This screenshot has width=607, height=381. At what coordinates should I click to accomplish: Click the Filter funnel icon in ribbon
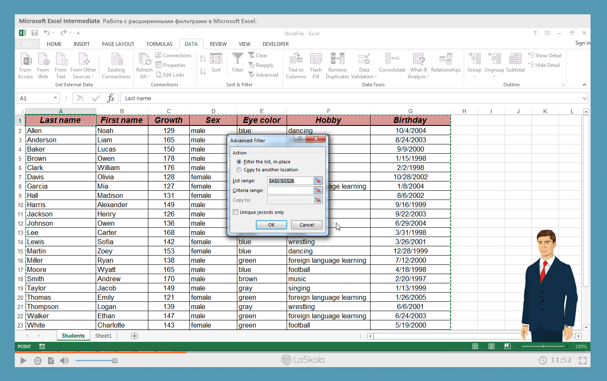tap(237, 60)
